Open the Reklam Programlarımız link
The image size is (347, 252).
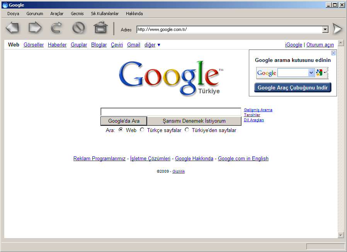[x=99, y=159]
